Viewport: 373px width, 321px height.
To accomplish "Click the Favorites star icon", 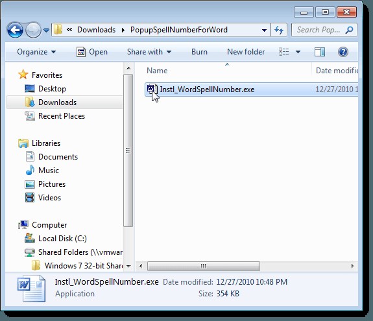I will coord(23,75).
